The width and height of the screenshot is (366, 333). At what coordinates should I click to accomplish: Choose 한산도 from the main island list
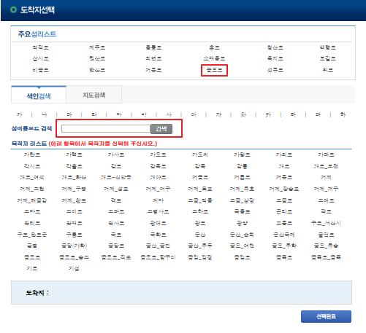coord(97,70)
